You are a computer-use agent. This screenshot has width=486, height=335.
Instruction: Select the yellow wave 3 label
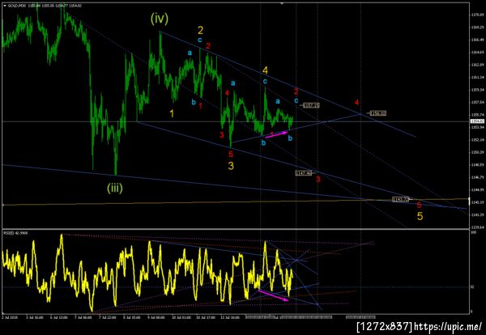click(x=231, y=166)
